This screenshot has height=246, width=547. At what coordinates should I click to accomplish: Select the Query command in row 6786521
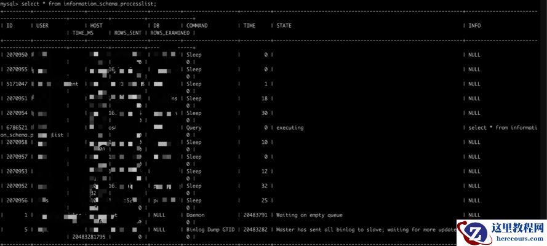click(194, 127)
